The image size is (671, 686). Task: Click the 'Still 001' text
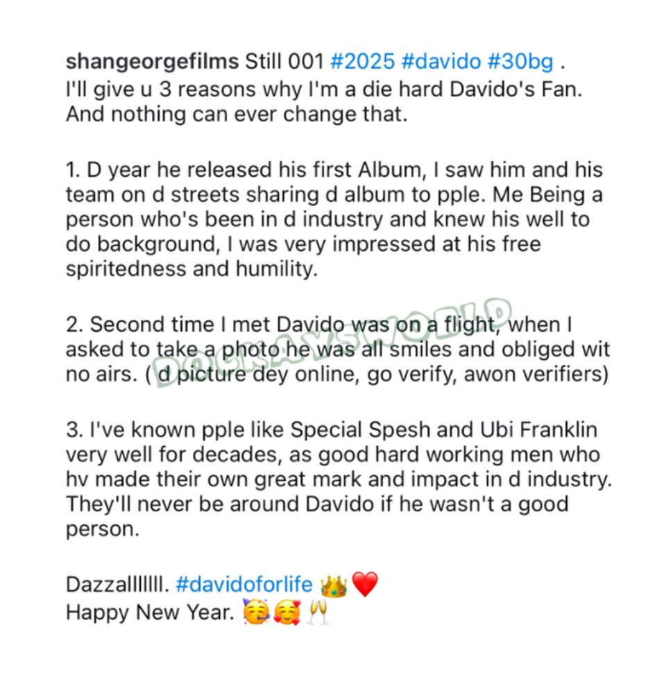284,61
